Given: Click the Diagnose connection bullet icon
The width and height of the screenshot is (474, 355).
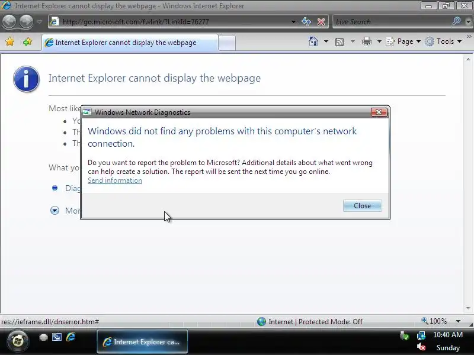Looking at the screenshot, I should coord(55,188).
